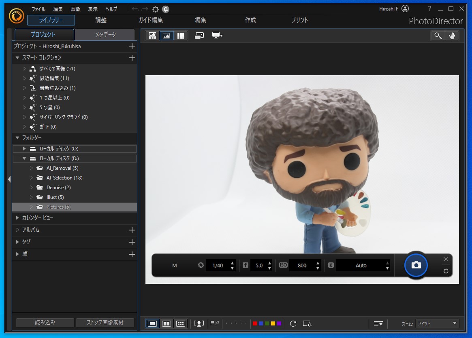This screenshot has height=338, width=472.
Task: Open the zoom フィット dropdown
Action: [437, 323]
